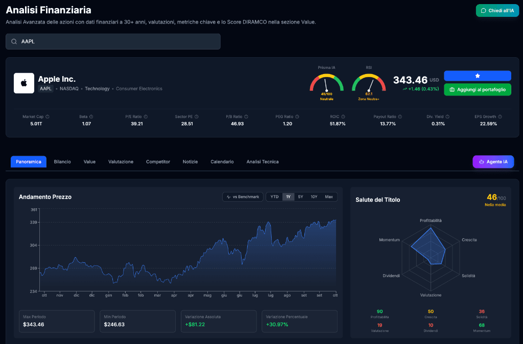Switch chart to 5Y range
Image resolution: width=523 pixels, height=344 pixels.
coord(300,196)
